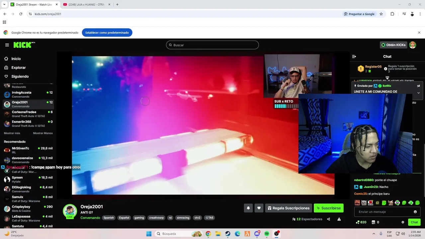Screen dimensions: 425x239
Task: Open recommended channel MrStivenTc
Action: pyautogui.click(x=28, y=150)
